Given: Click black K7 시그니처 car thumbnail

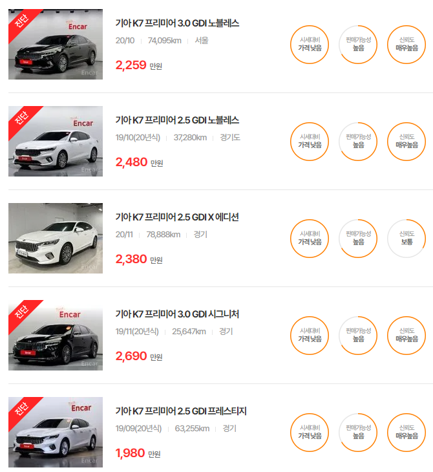Looking at the screenshot, I should pos(56,335).
